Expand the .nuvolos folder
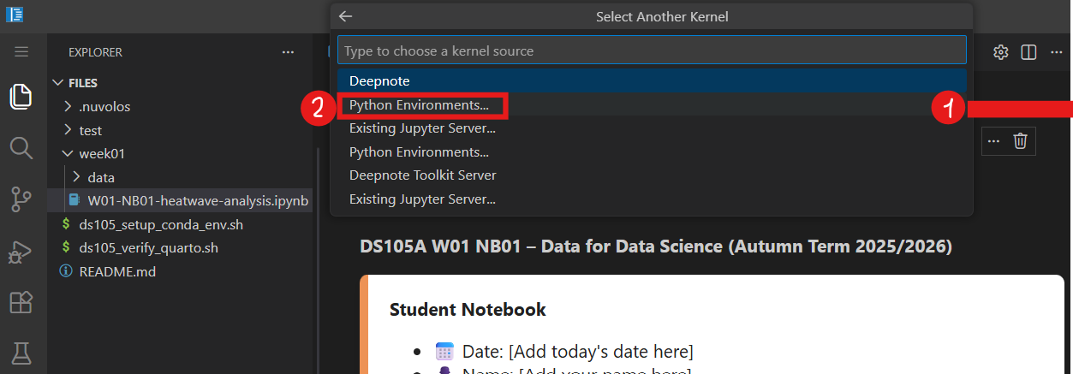Viewport: 1073px width, 374px height. point(104,107)
